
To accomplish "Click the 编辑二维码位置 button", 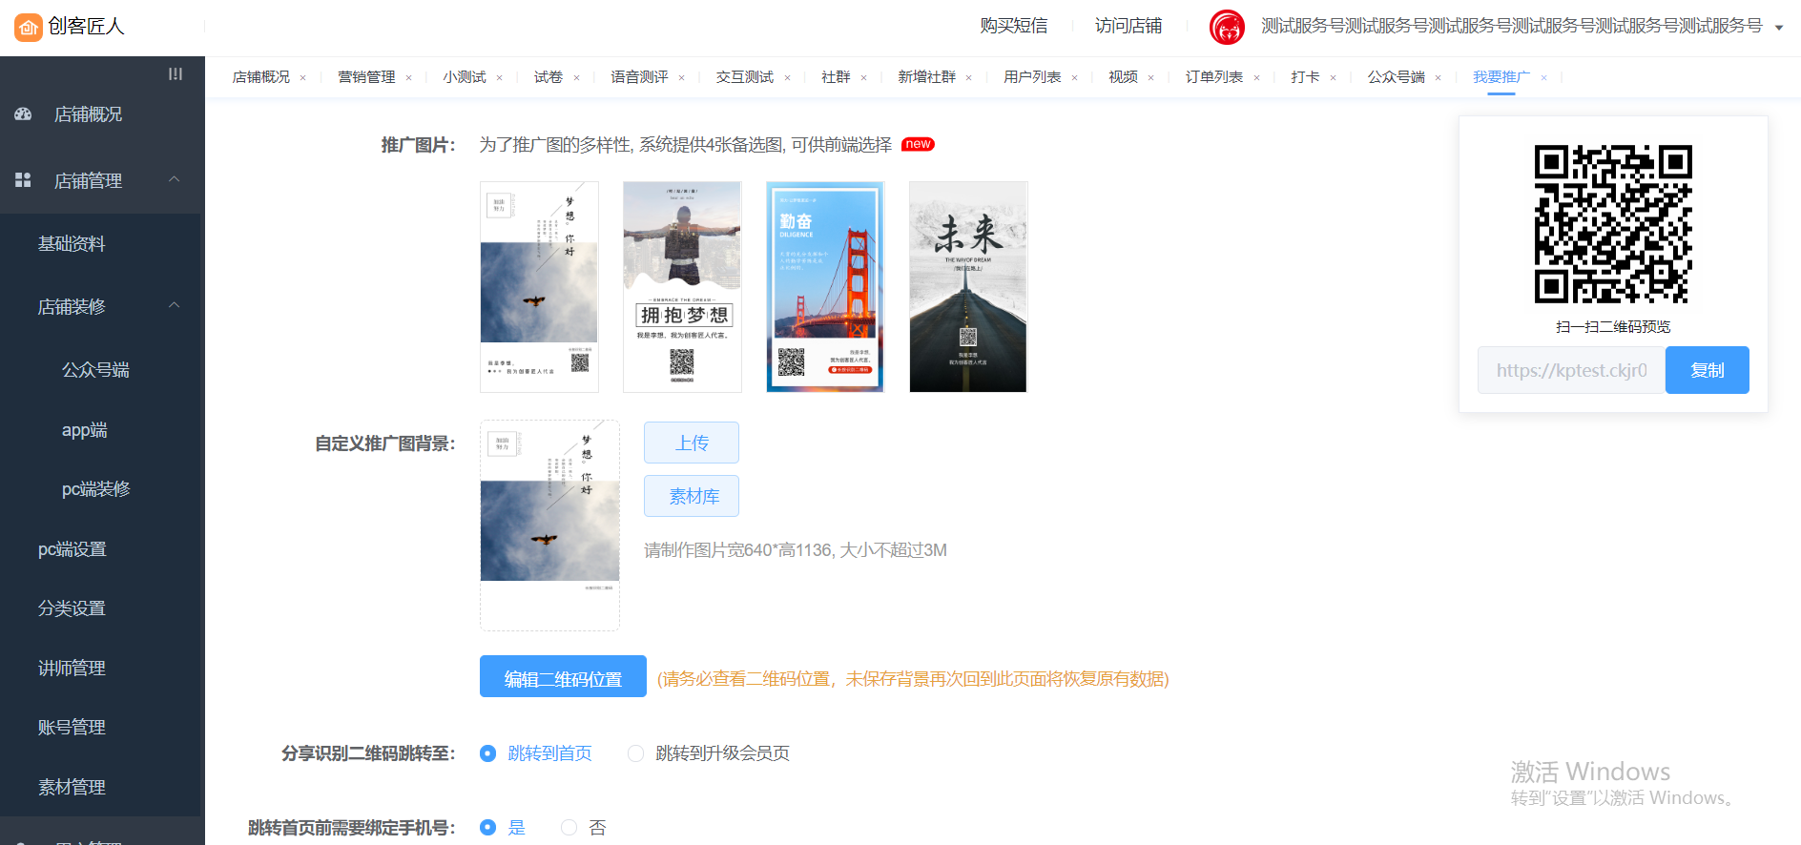I will click(563, 677).
